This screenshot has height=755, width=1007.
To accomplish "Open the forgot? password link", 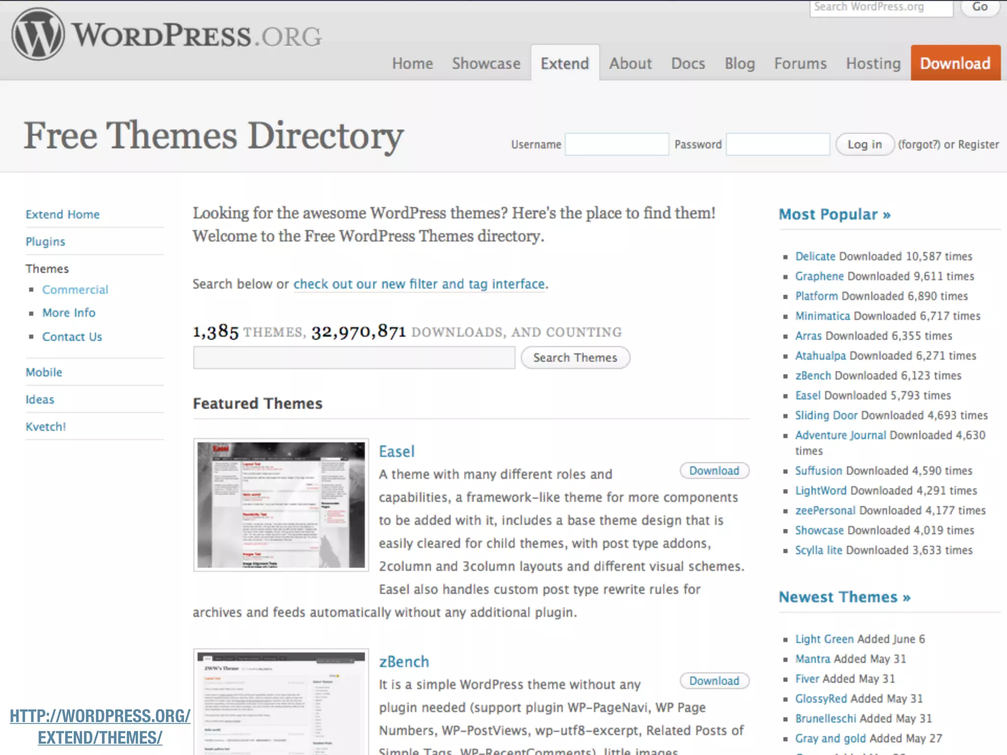I will click(919, 145).
